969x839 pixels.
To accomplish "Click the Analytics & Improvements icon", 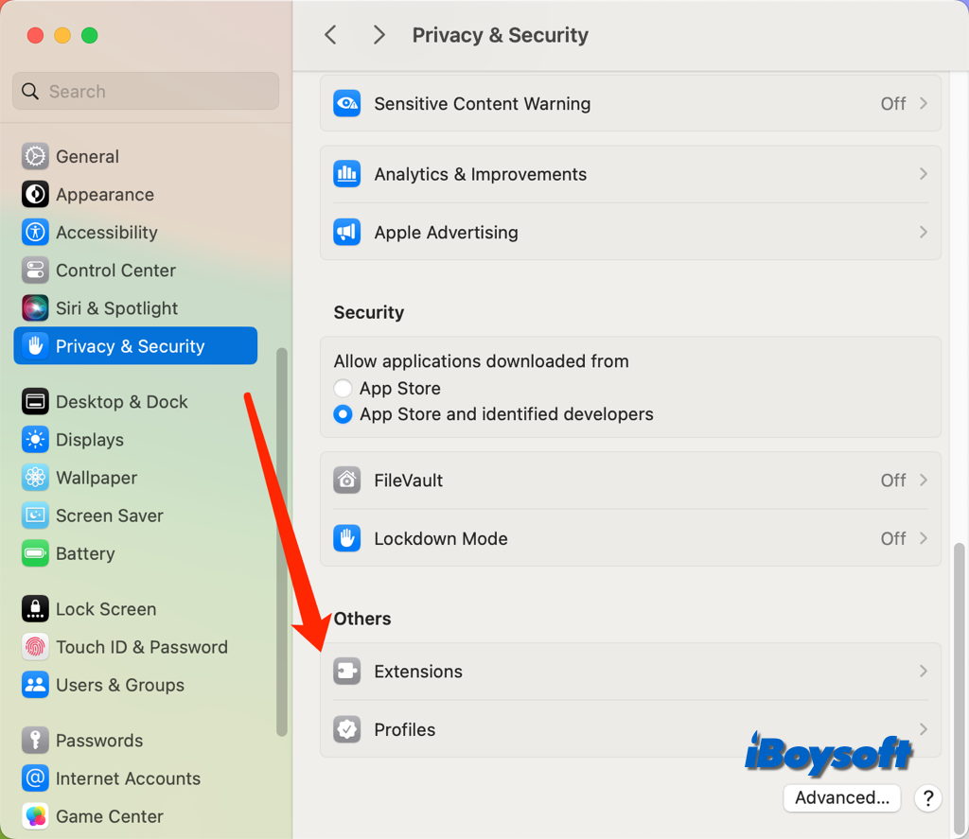I will coord(347,174).
